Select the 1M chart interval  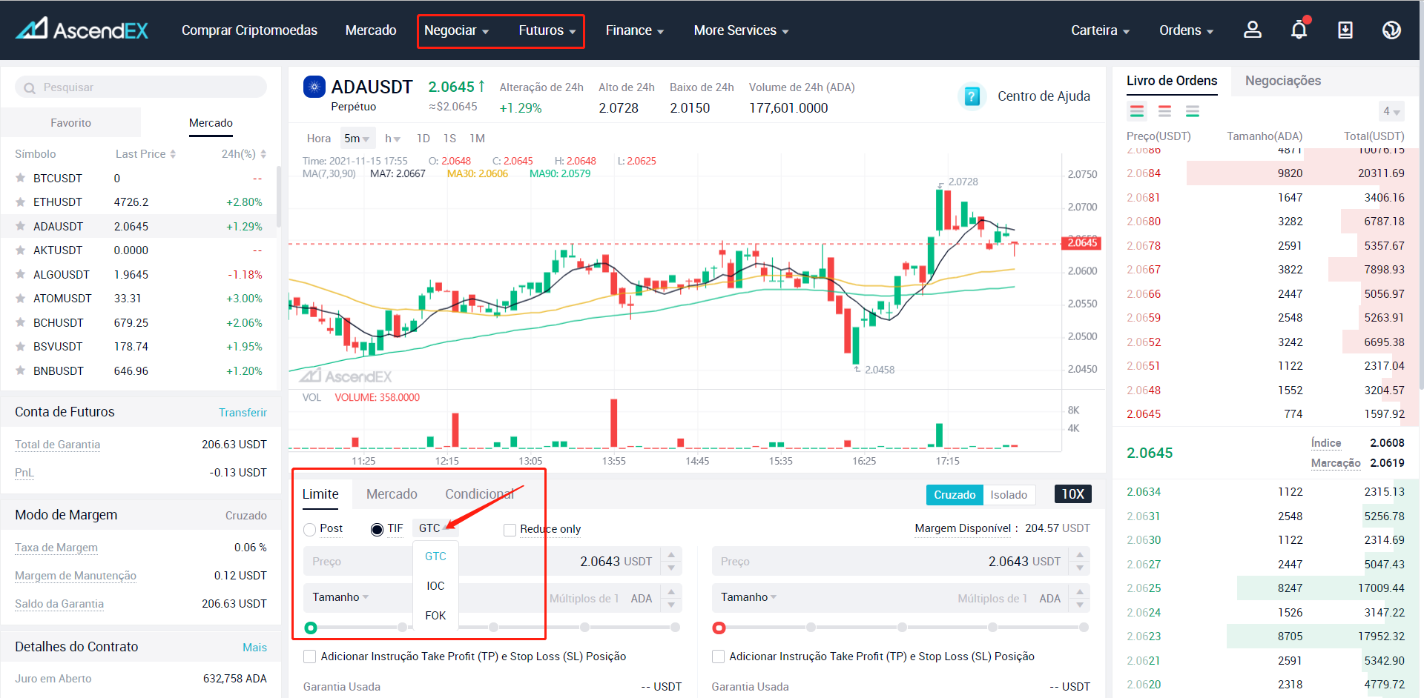point(477,139)
